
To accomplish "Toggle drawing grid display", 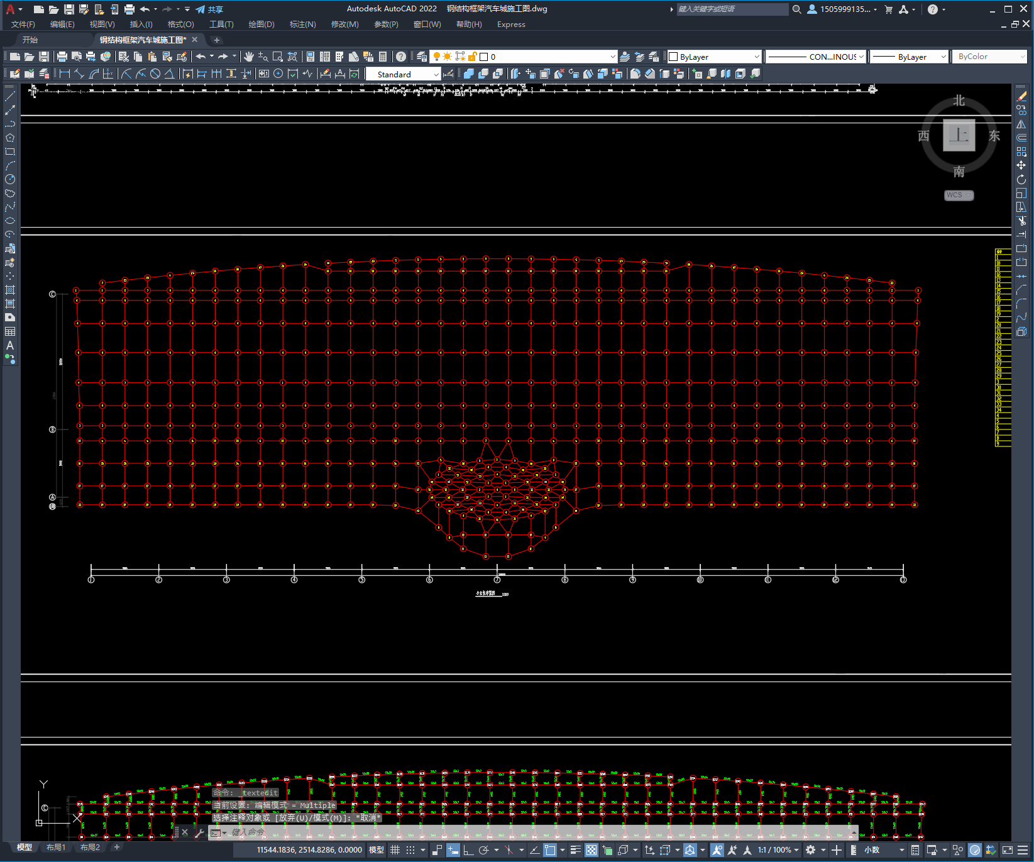I will pyautogui.click(x=395, y=850).
